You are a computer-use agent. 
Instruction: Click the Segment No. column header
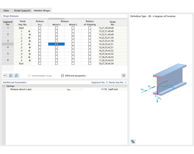point(8,23)
